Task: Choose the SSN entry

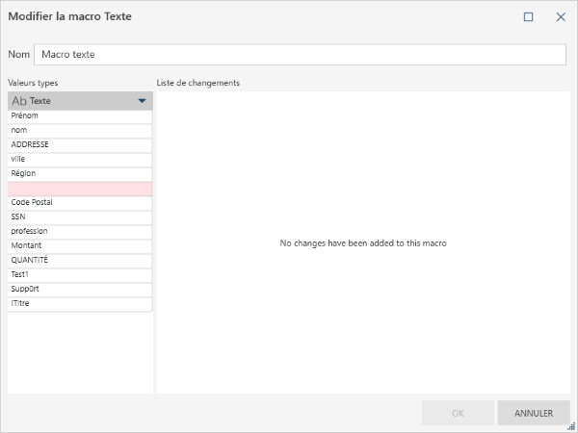Action: (x=80, y=217)
